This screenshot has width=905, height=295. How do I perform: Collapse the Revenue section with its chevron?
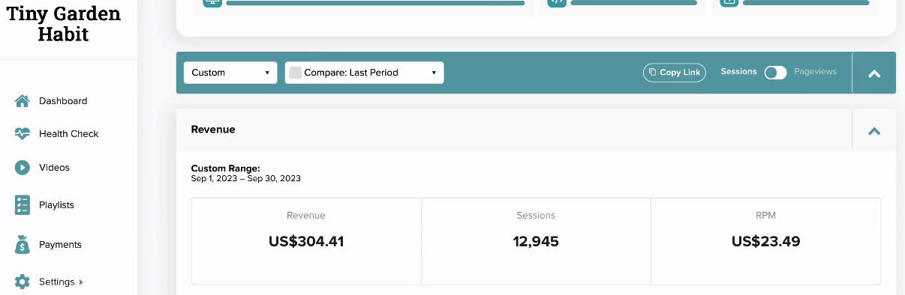(873, 131)
